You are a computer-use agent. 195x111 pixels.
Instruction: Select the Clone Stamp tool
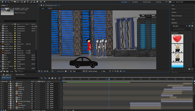pyautogui.click(x=34, y=2)
